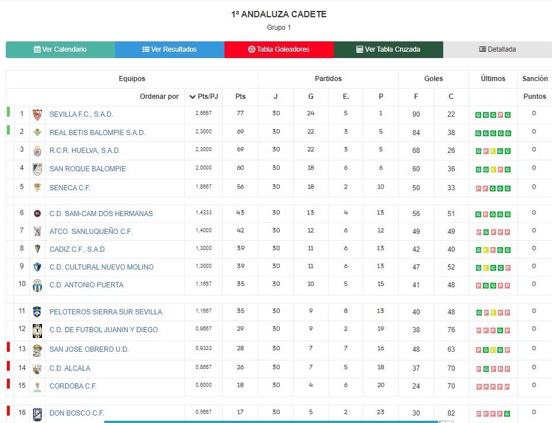Click the F goals-for column header
The image size is (552, 423).
click(x=416, y=97)
